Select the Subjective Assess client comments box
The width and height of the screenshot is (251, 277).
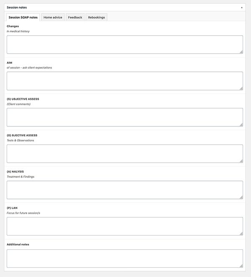click(125, 117)
